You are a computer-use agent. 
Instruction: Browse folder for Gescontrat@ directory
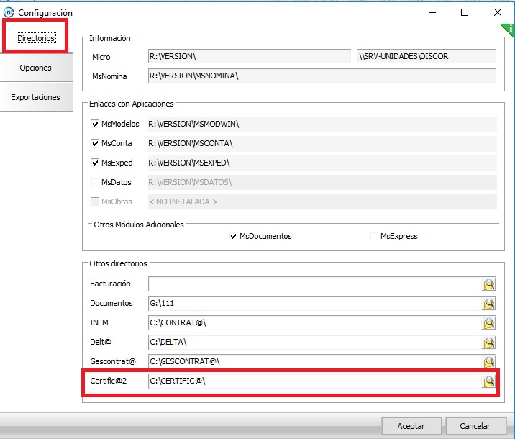coord(488,362)
